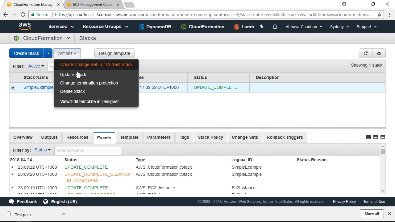Viewport: 395px width, 222px height.
Task: Click the events panel scrollbar thumb
Action: (383, 152)
